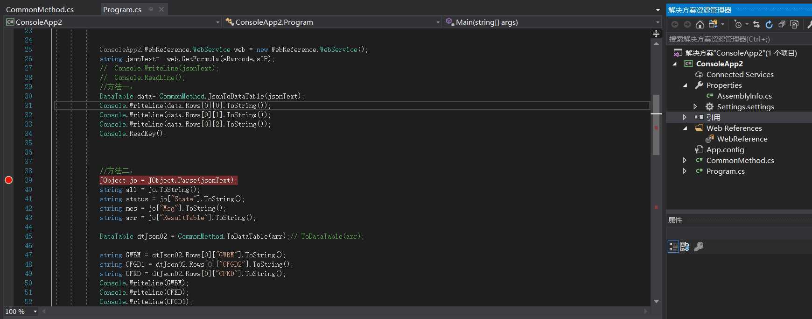Select Connected Services in Solution Explorer
This screenshot has width=812, height=319.
(x=740, y=75)
